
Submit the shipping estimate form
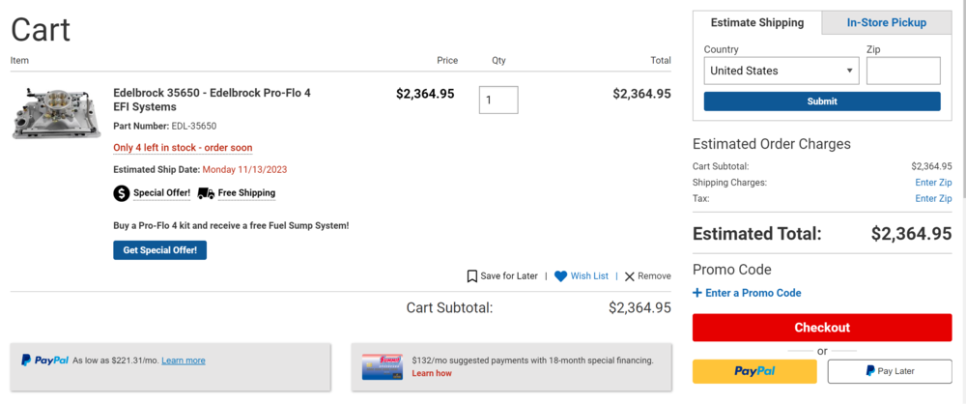pos(822,101)
